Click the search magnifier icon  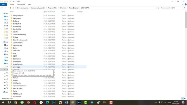click(x=185, y=8)
